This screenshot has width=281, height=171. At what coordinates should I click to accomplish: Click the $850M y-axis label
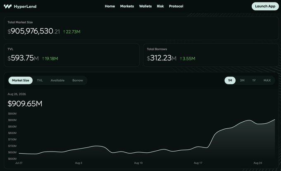pos(12,126)
